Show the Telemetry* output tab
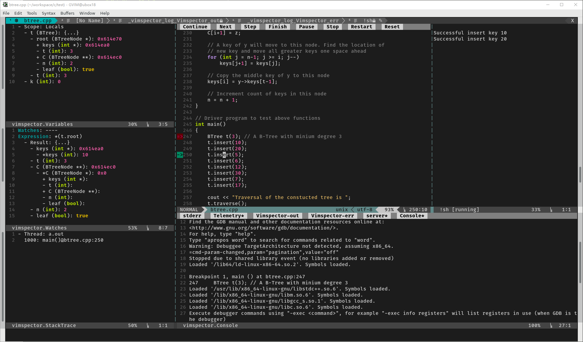This screenshot has height=342, width=583. pyautogui.click(x=229, y=216)
